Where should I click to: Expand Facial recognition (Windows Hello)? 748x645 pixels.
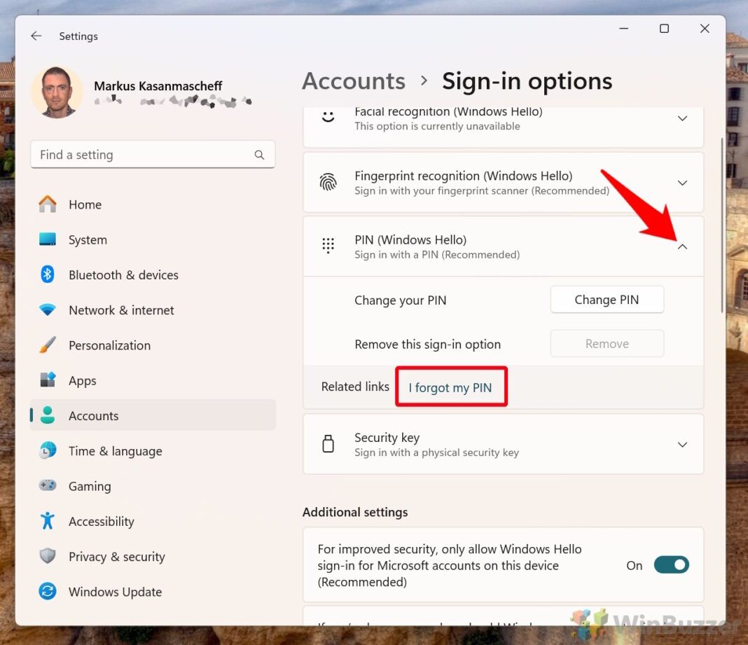682,118
